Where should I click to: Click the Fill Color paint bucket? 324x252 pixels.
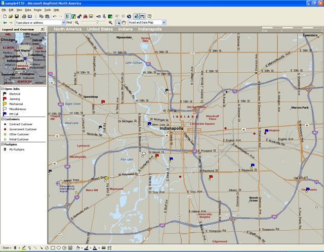[77, 247]
